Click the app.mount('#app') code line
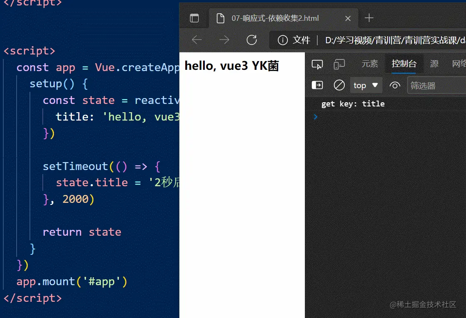 pos(72,281)
